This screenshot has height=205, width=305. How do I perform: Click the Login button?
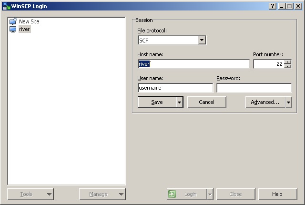pos(187,194)
